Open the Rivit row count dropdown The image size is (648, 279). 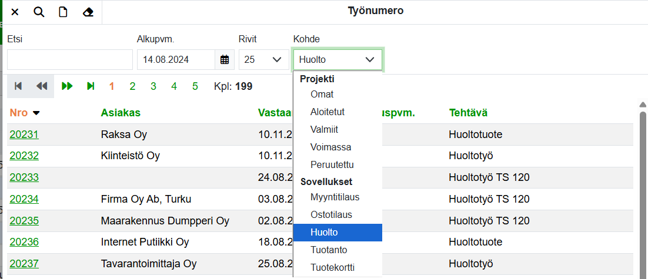(x=263, y=59)
